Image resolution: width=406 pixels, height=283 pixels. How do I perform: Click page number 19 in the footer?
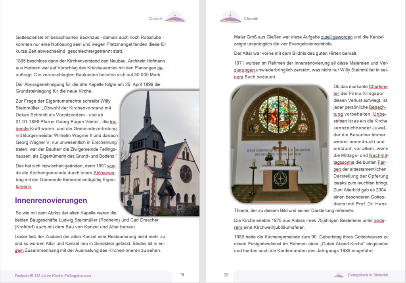tap(182, 274)
